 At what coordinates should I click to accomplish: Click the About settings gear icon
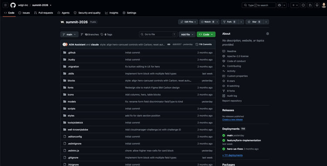(x=268, y=33)
